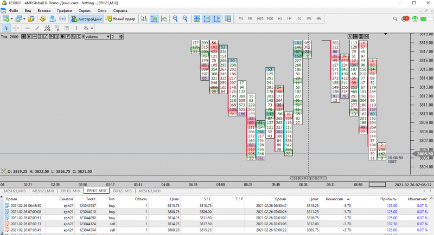Select the equidistant channel tool
This screenshot has height=235, width=434.
point(47,28)
